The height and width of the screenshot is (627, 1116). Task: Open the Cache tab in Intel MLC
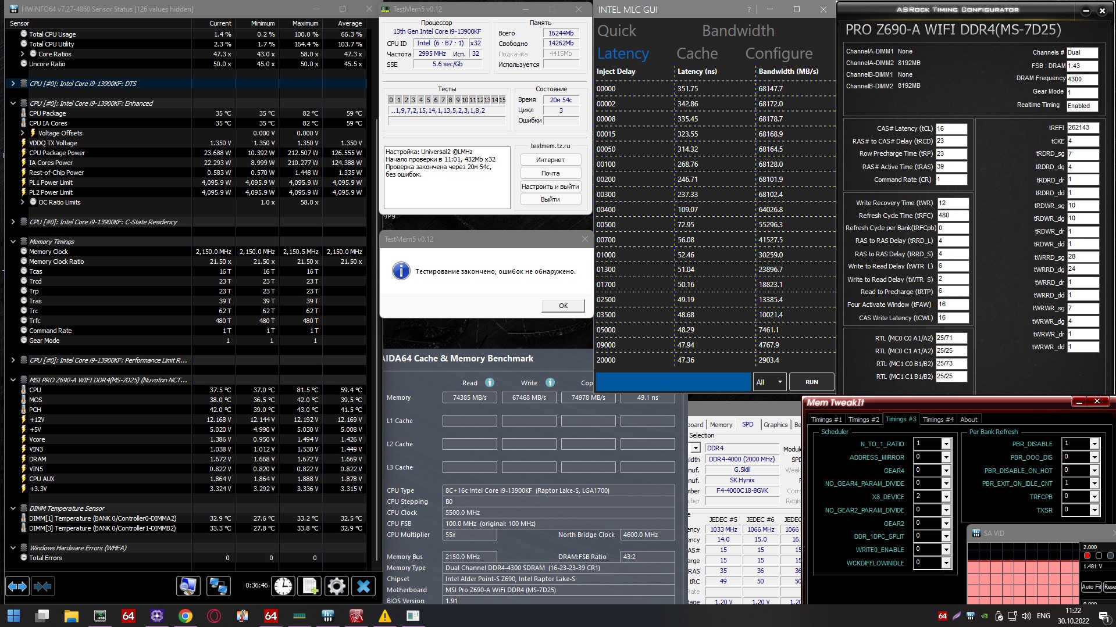(x=697, y=53)
